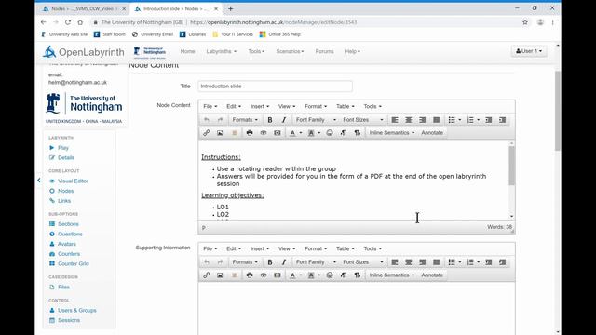Apply bullet list in Node Content editor
Viewport: 596px width, 335px height.
tap(452, 120)
